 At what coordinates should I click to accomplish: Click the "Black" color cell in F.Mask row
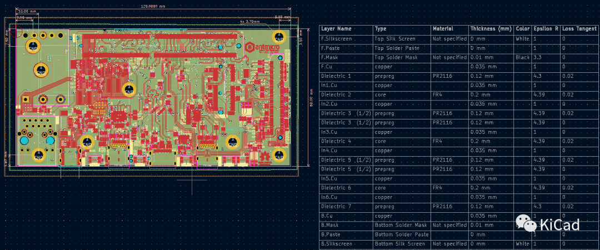(x=523, y=57)
